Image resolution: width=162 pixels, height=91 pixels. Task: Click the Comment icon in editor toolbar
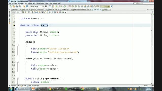[63, 12]
